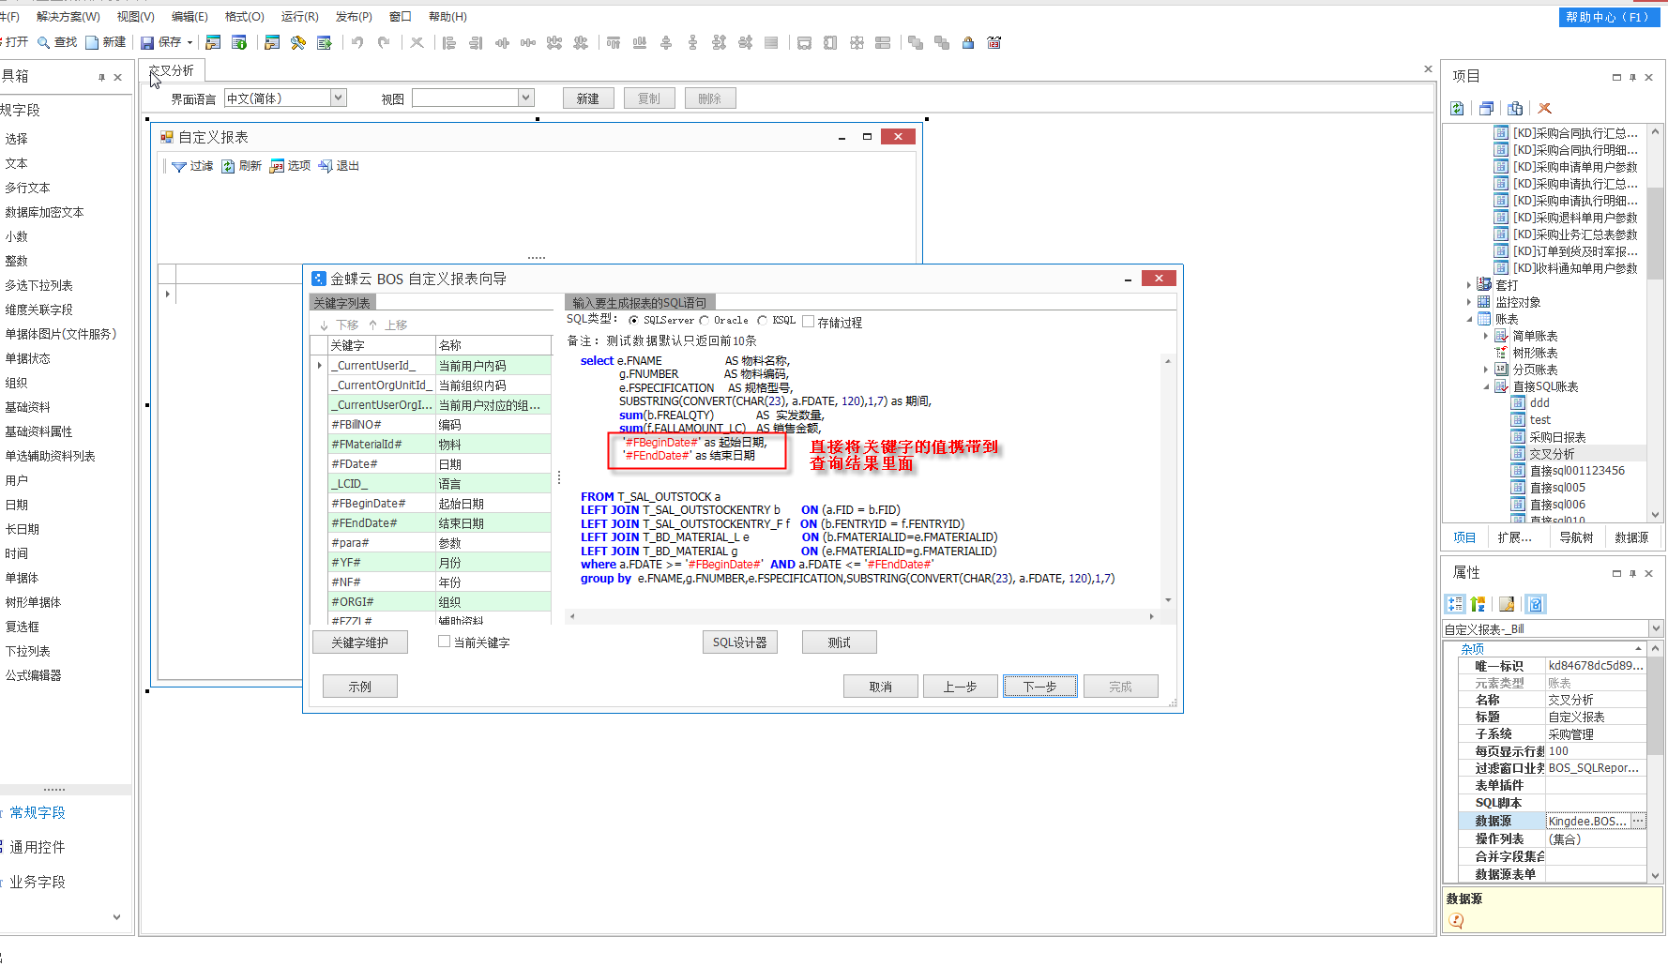Click the SQL设计器 button
The height and width of the screenshot is (967, 1668).
[739, 642]
